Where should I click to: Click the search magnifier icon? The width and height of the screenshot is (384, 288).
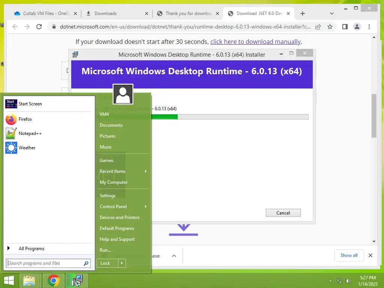pos(86,263)
